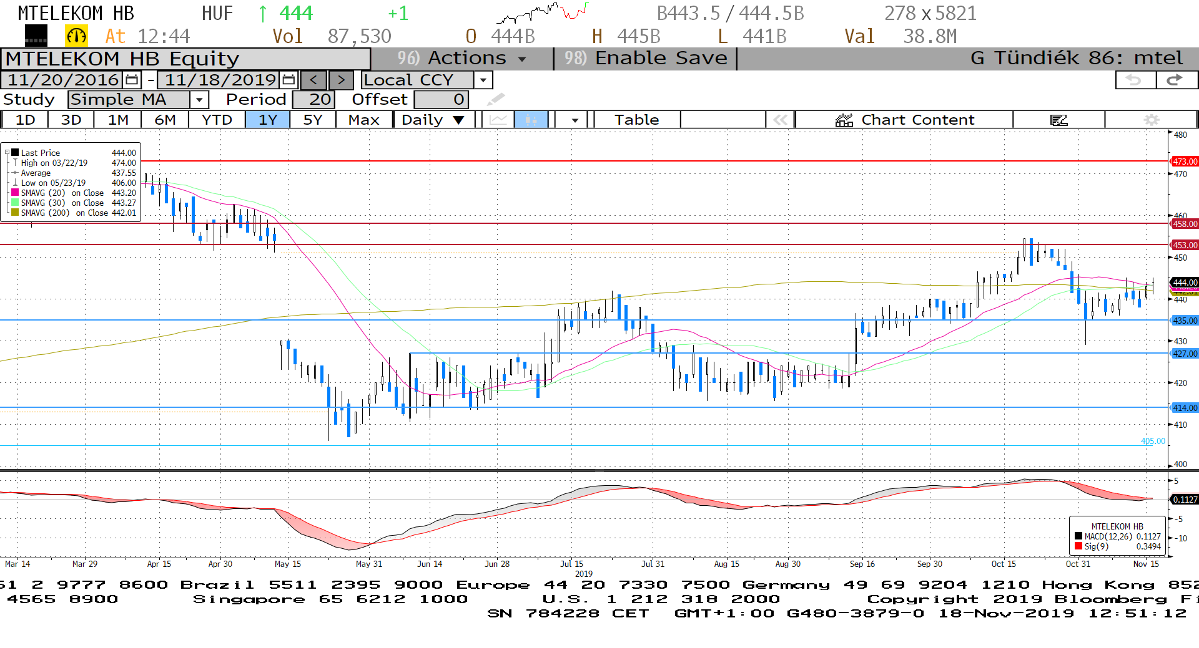Image resolution: width=1199 pixels, height=648 pixels.
Task: Click the 405.00 cyan line label
Action: [x=1153, y=441]
